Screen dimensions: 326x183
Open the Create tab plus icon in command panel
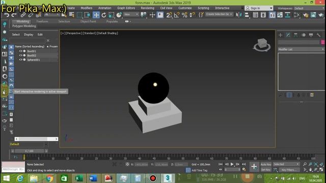(x=281, y=35)
